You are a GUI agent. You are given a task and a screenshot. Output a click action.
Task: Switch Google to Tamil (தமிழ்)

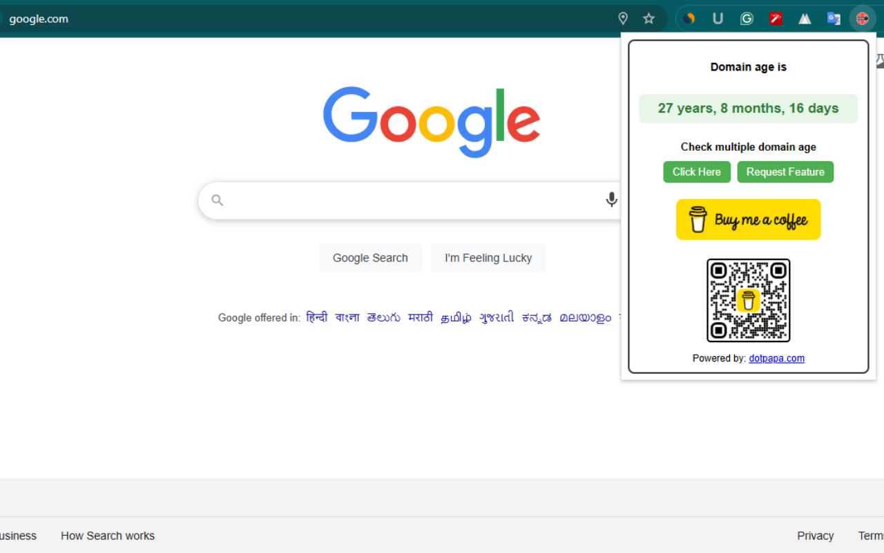(x=457, y=317)
